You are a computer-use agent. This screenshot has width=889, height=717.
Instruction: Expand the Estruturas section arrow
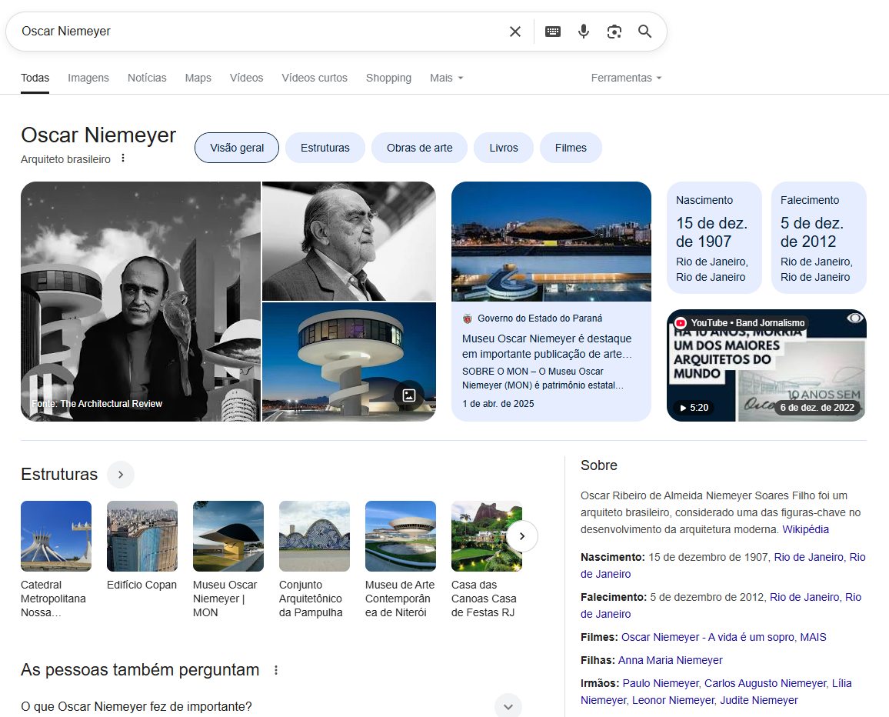[121, 475]
